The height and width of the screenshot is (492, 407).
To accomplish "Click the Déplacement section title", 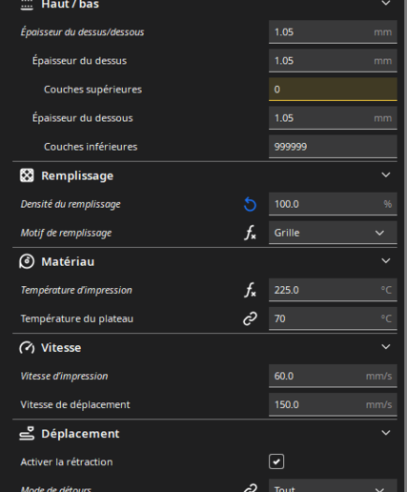I will (80, 434).
